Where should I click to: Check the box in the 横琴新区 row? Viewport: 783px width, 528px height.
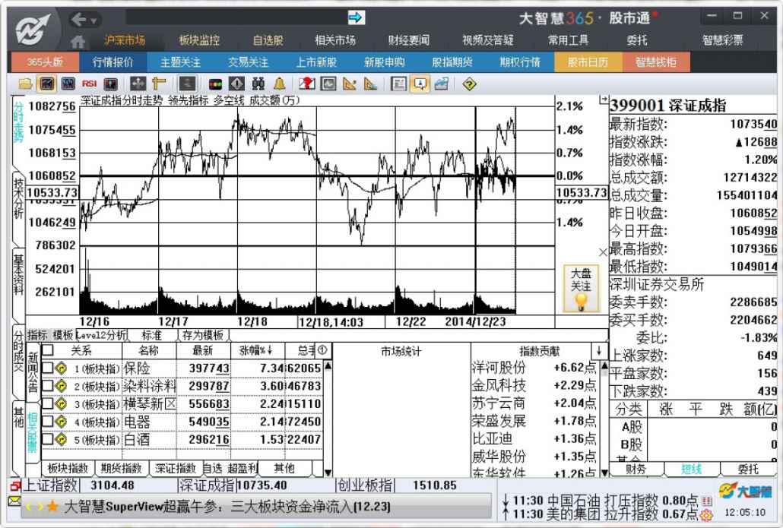click(x=48, y=403)
